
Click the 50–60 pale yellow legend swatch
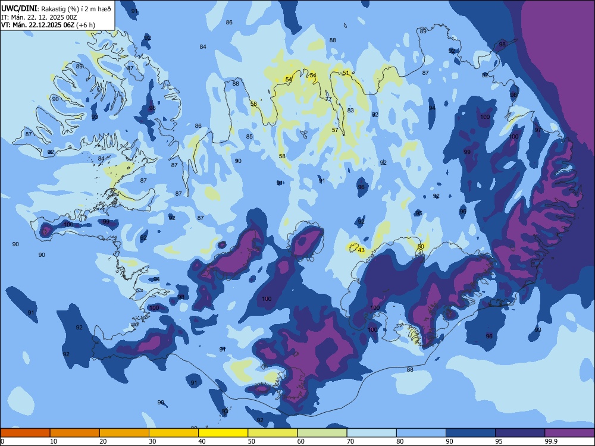tap(273, 433)
